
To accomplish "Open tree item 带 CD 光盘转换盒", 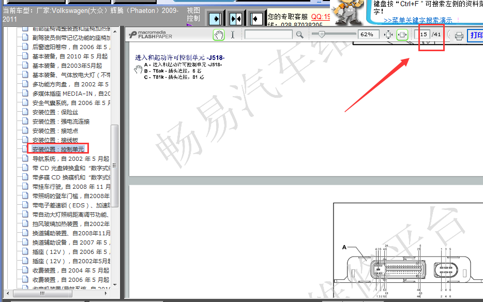I will click(x=71, y=168).
